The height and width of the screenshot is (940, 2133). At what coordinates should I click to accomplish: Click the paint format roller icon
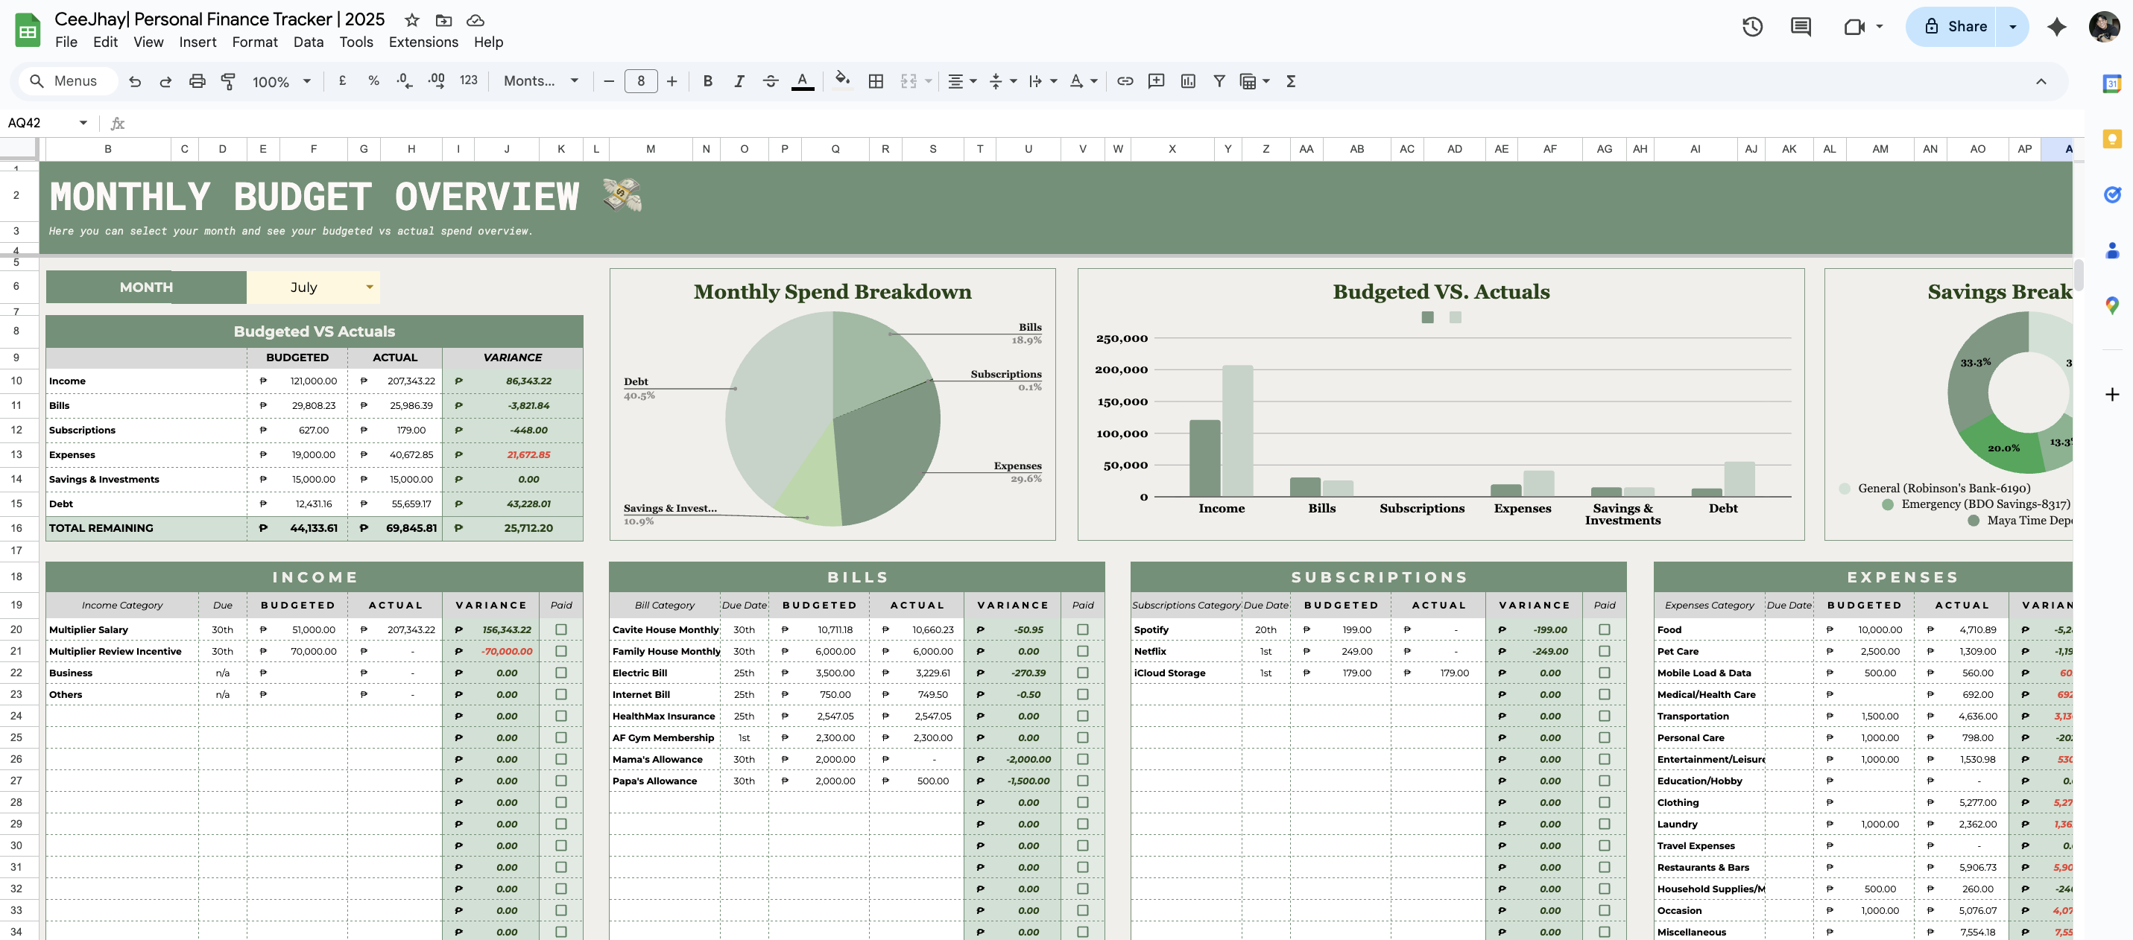[x=228, y=81]
